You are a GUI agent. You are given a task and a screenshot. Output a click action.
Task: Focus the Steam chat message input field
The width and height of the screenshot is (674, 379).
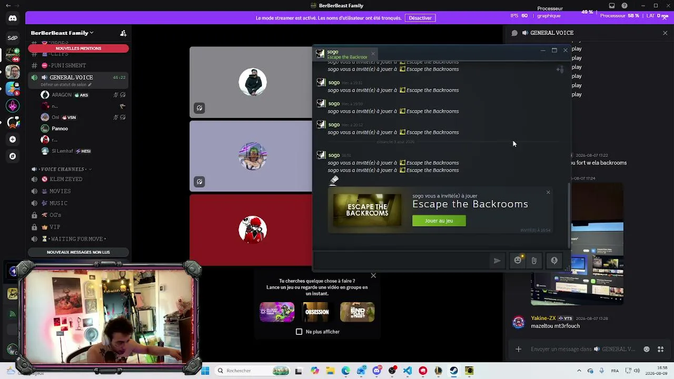pos(402,261)
